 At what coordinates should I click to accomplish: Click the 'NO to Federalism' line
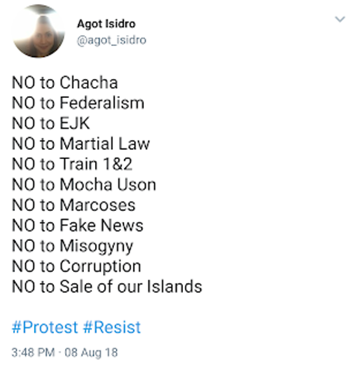tap(78, 103)
